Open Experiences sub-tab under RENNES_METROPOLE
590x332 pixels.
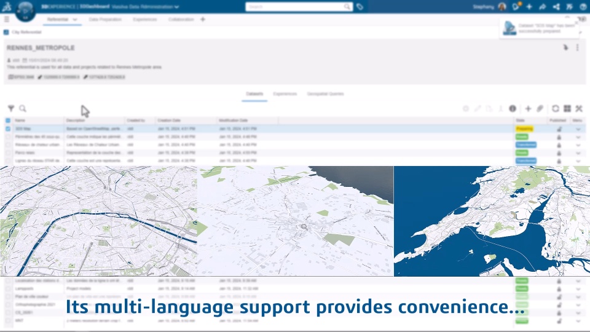click(285, 93)
